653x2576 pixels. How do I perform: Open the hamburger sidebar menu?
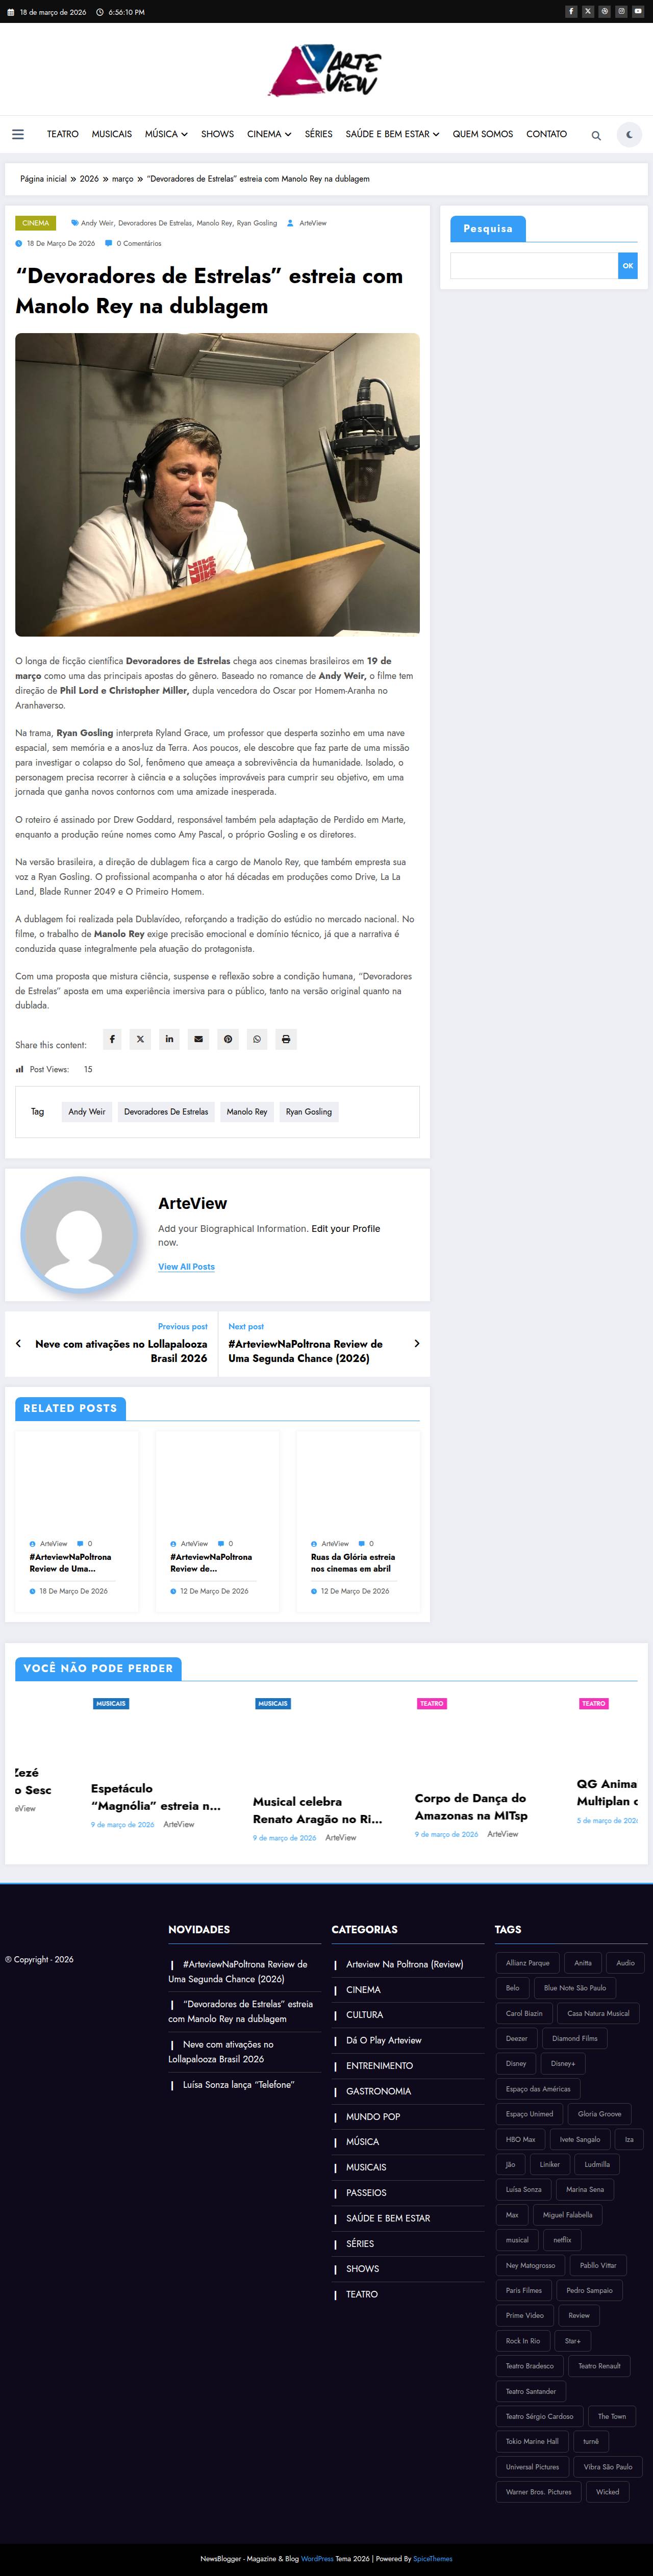tap(18, 134)
